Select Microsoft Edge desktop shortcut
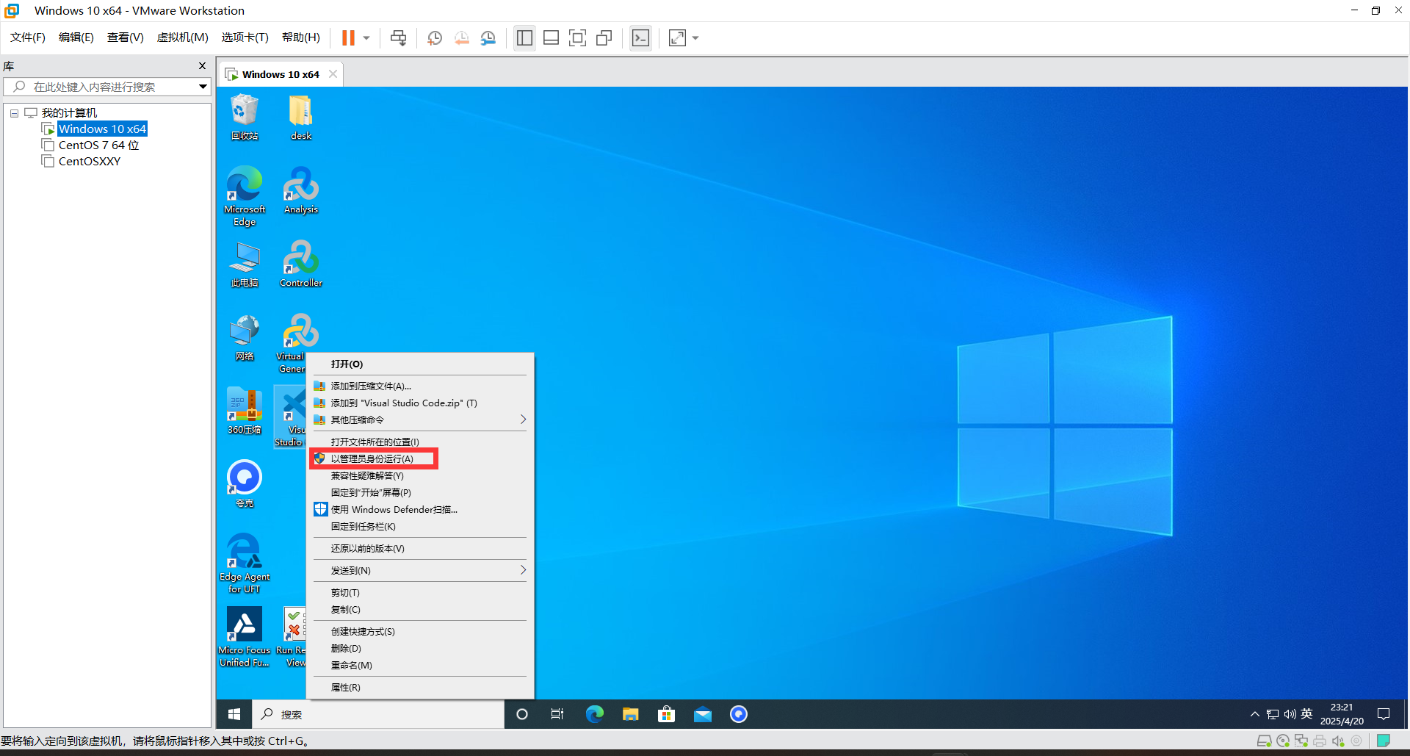This screenshot has height=756, width=1410. pos(245,197)
